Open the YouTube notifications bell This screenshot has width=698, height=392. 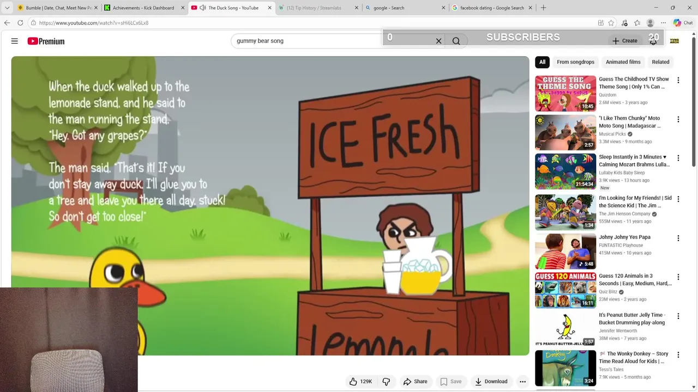[653, 41]
